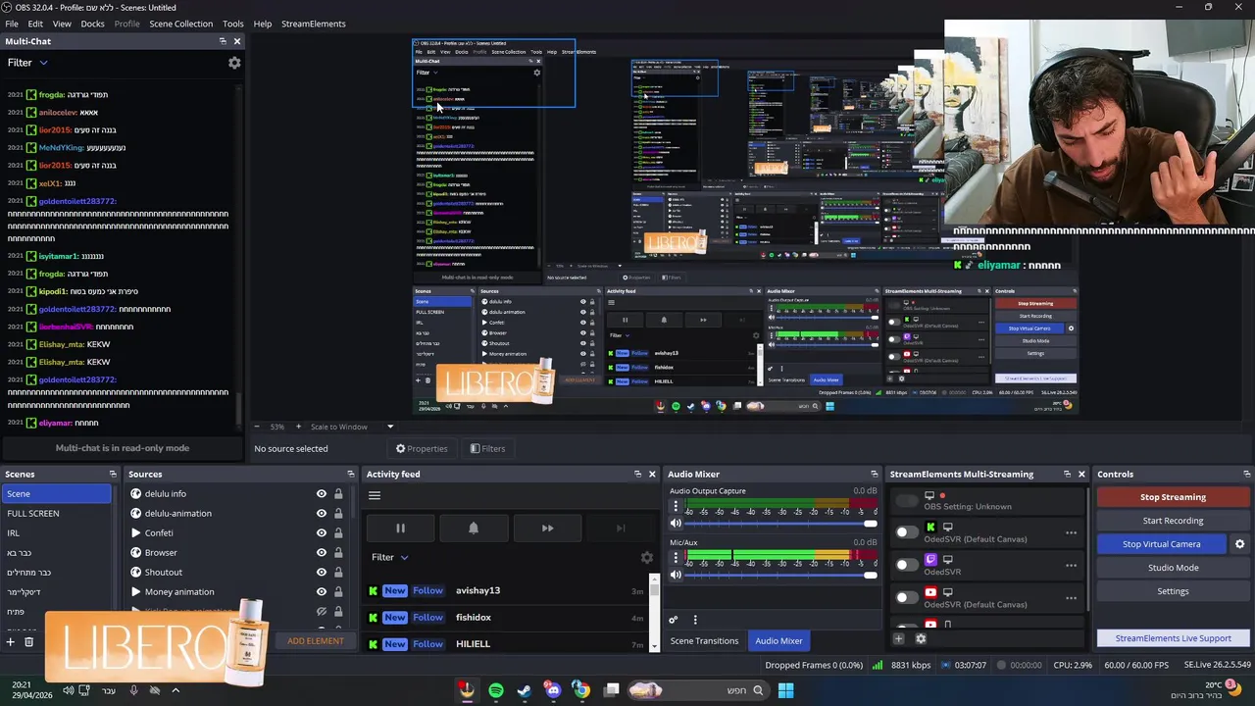
Task: Open Chrome from the taskbar
Action: (x=581, y=690)
